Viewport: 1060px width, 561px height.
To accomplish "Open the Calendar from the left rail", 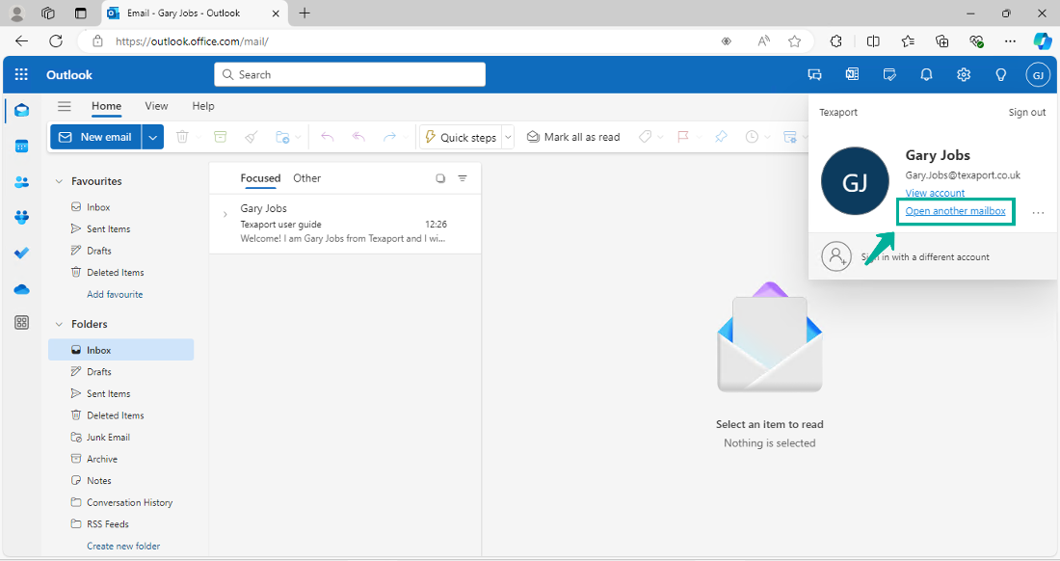I will click(21, 147).
